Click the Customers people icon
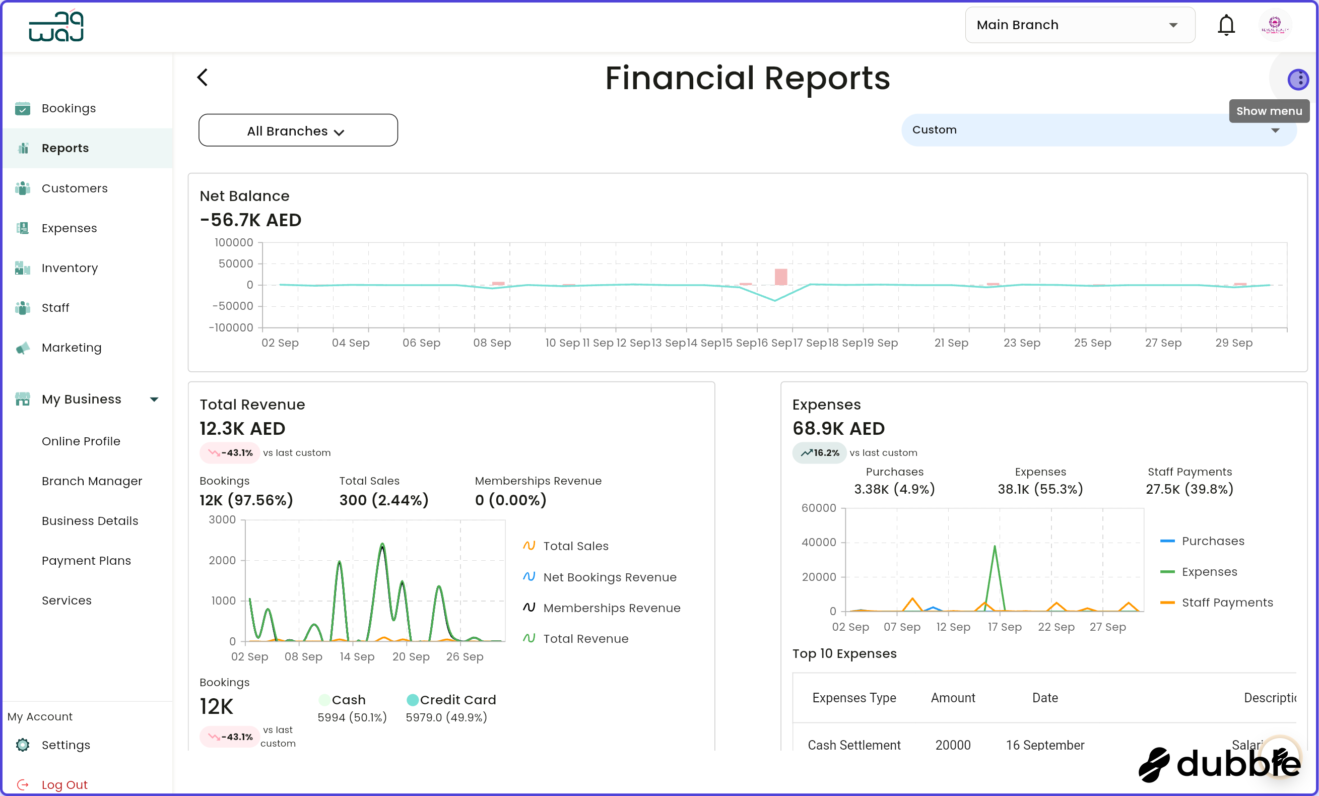1319x796 pixels. coord(23,188)
